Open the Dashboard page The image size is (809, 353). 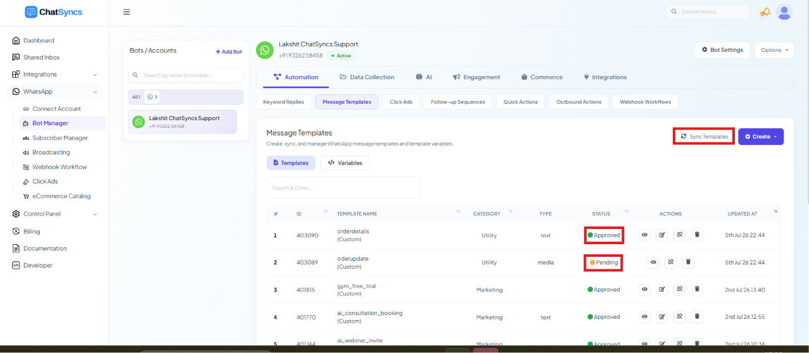(39, 40)
